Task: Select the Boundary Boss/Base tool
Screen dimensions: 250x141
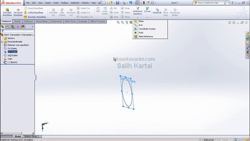Action: coord(35,17)
